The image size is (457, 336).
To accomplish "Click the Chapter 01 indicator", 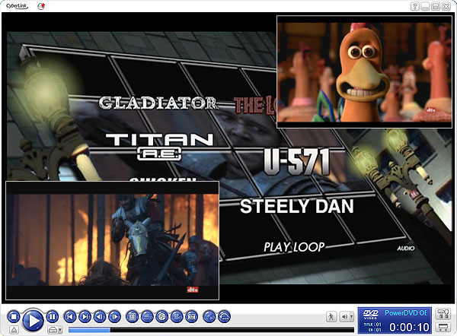I will [375, 330].
